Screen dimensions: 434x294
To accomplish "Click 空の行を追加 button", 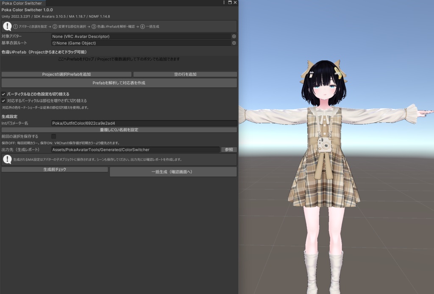I will [x=185, y=75].
